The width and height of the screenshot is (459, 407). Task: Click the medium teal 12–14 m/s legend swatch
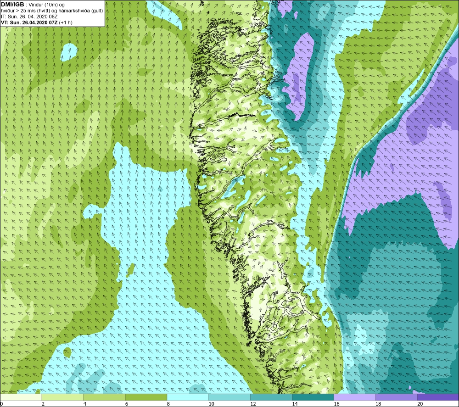click(271, 397)
